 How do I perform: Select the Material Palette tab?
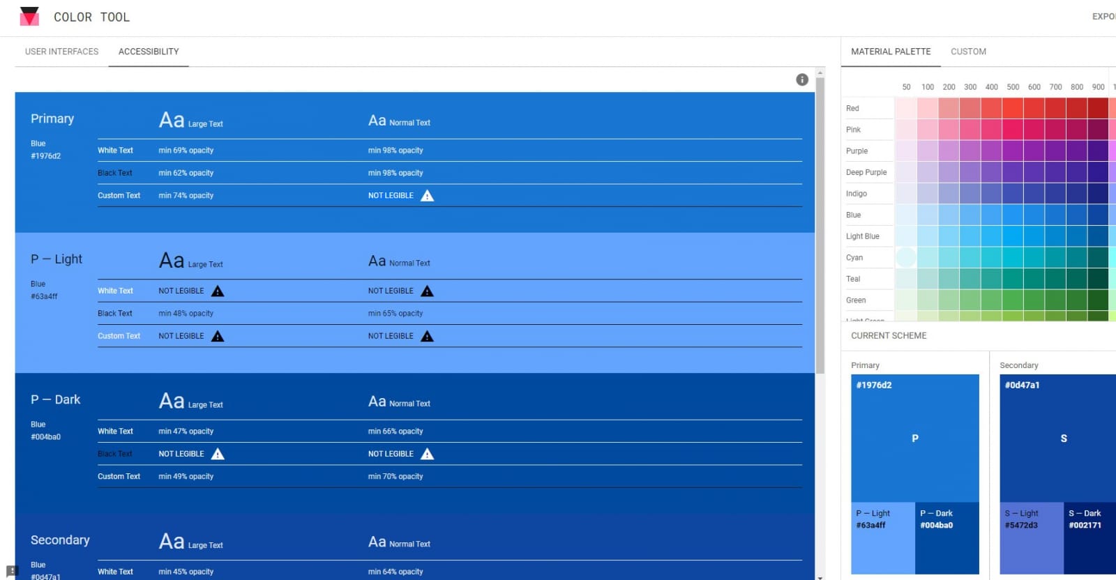click(x=891, y=52)
